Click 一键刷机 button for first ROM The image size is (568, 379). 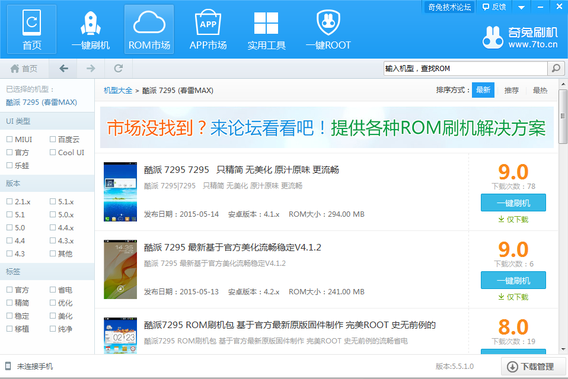pyautogui.click(x=513, y=203)
